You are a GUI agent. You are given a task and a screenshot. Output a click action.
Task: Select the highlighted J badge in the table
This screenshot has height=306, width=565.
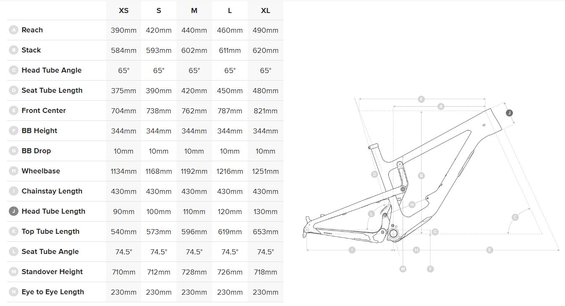13,211
